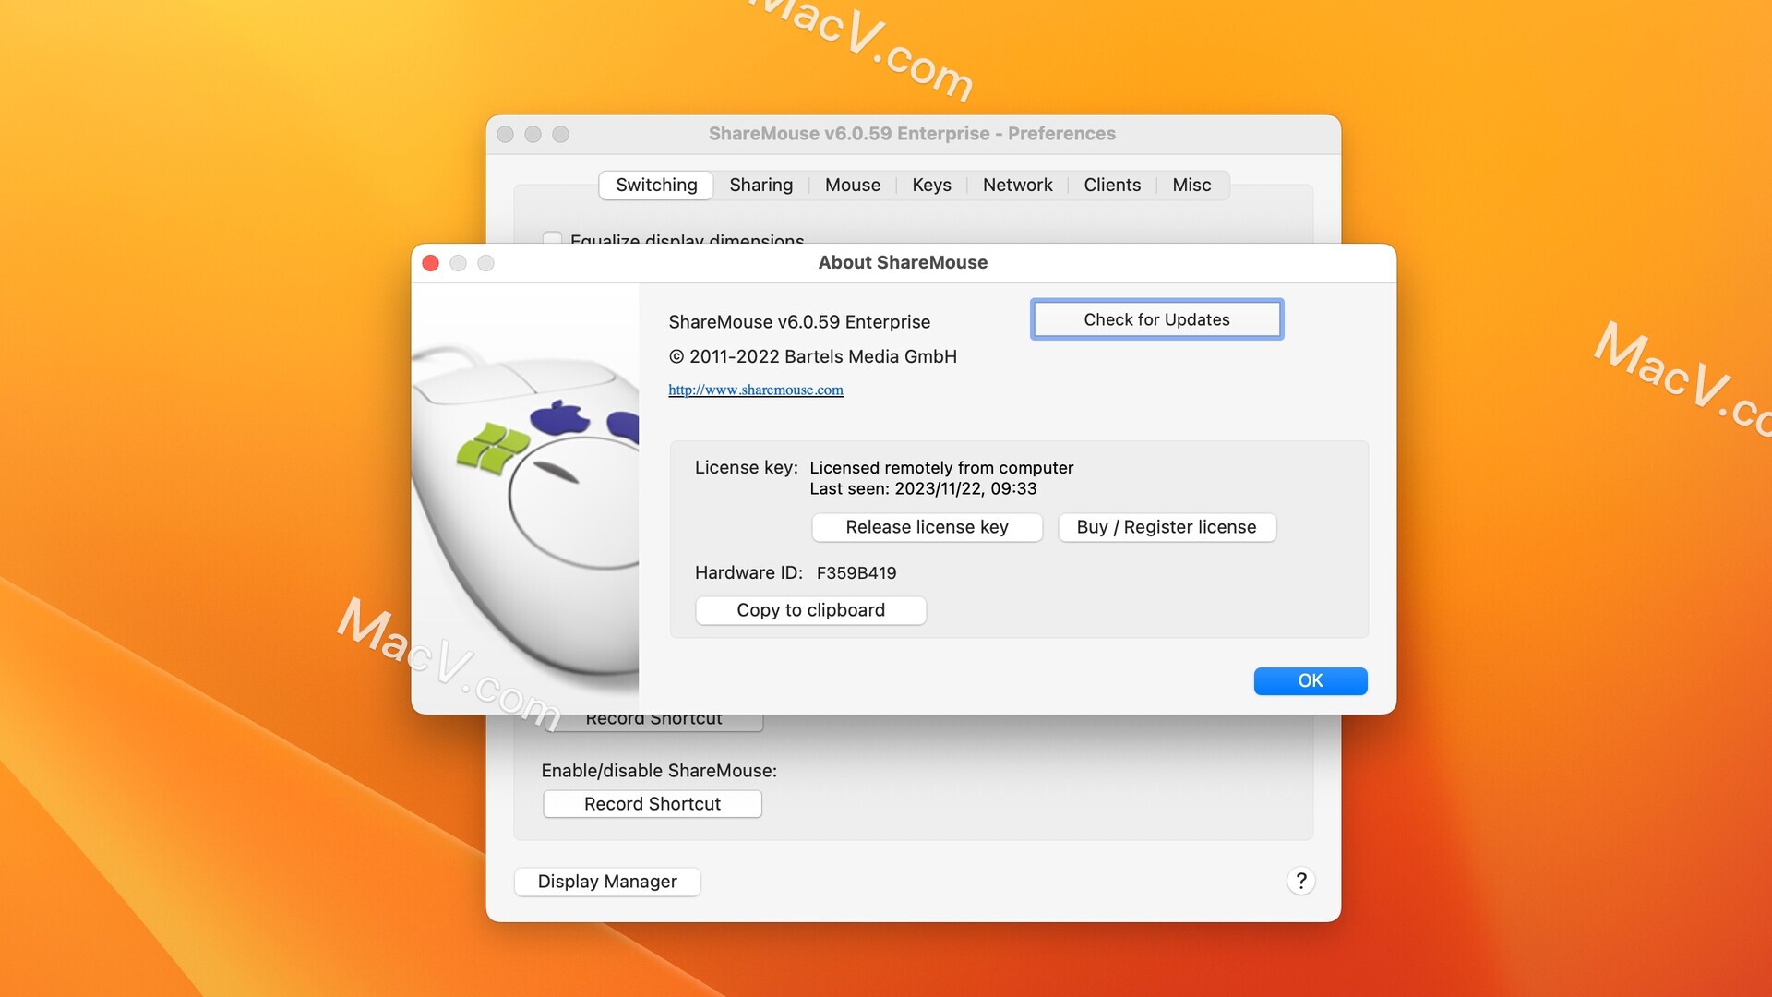The image size is (1772, 997).
Task: Click the Network preferences tab
Action: click(1017, 184)
